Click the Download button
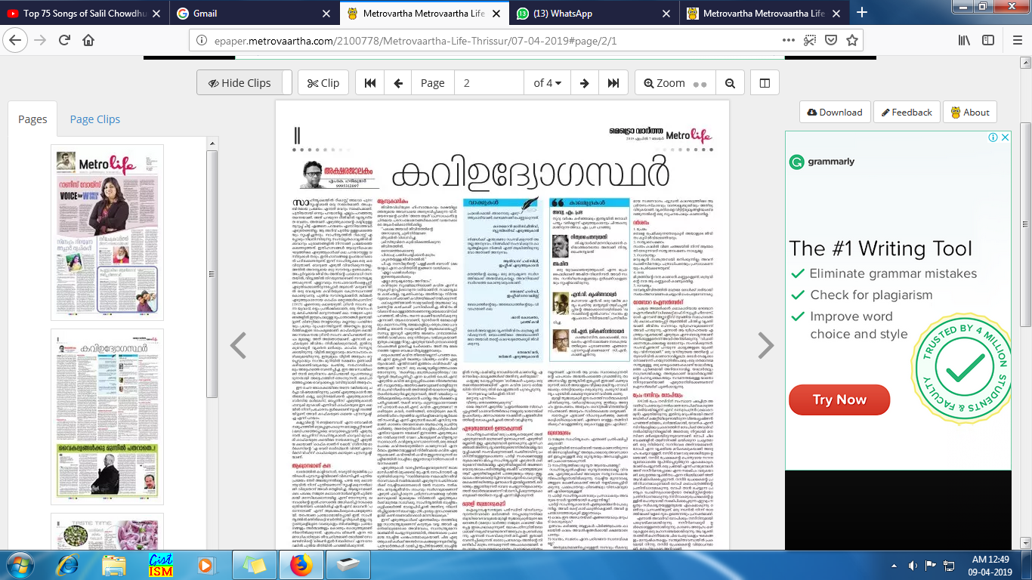 click(834, 112)
